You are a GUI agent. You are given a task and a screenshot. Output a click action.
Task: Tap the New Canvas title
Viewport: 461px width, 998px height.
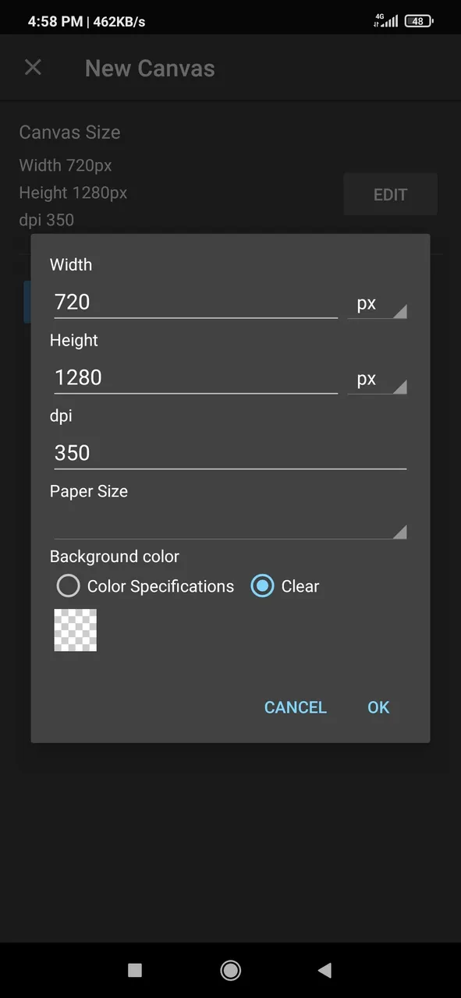click(150, 68)
